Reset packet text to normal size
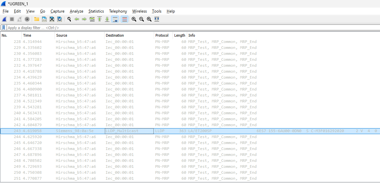The height and width of the screenshot is (183, 380). pyautogui.click(x=149, y=19)
